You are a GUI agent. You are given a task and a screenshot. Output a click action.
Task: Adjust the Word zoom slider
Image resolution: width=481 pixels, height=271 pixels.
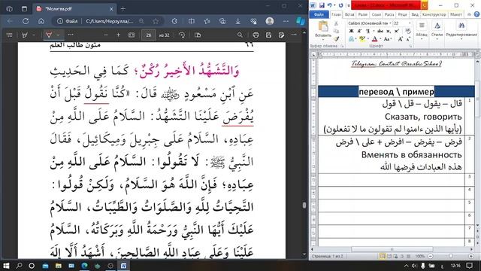[451, 256]
